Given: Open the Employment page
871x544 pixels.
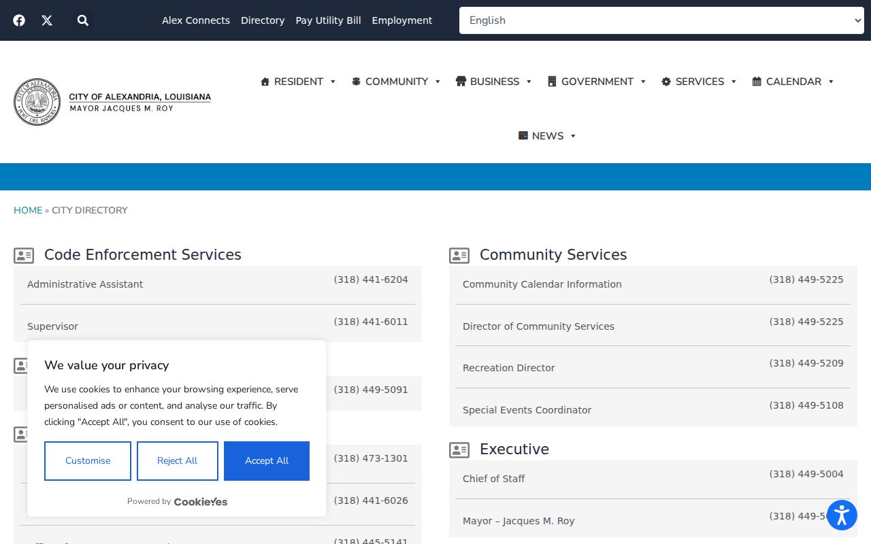Looking at the screenshot, I should (x=402, y=20).
